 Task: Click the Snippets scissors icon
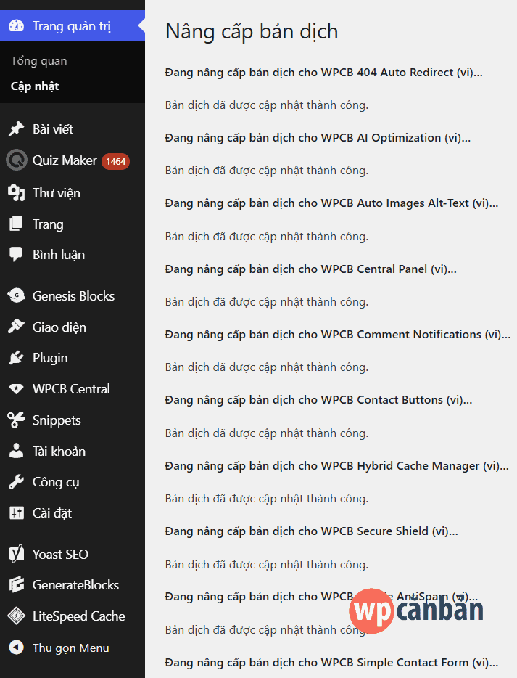17,420
